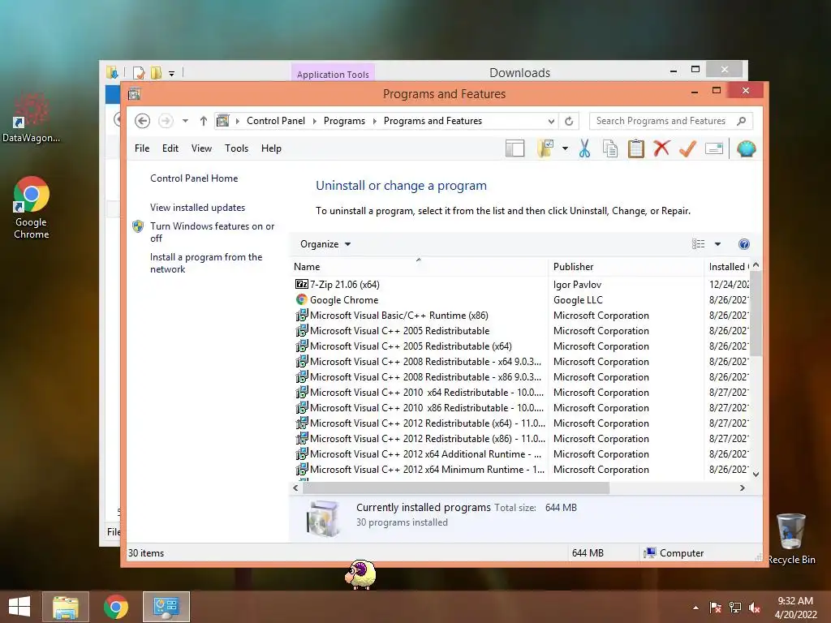Open the Help menu
Viewport: 831px width, 623px height.
point(271,148)
